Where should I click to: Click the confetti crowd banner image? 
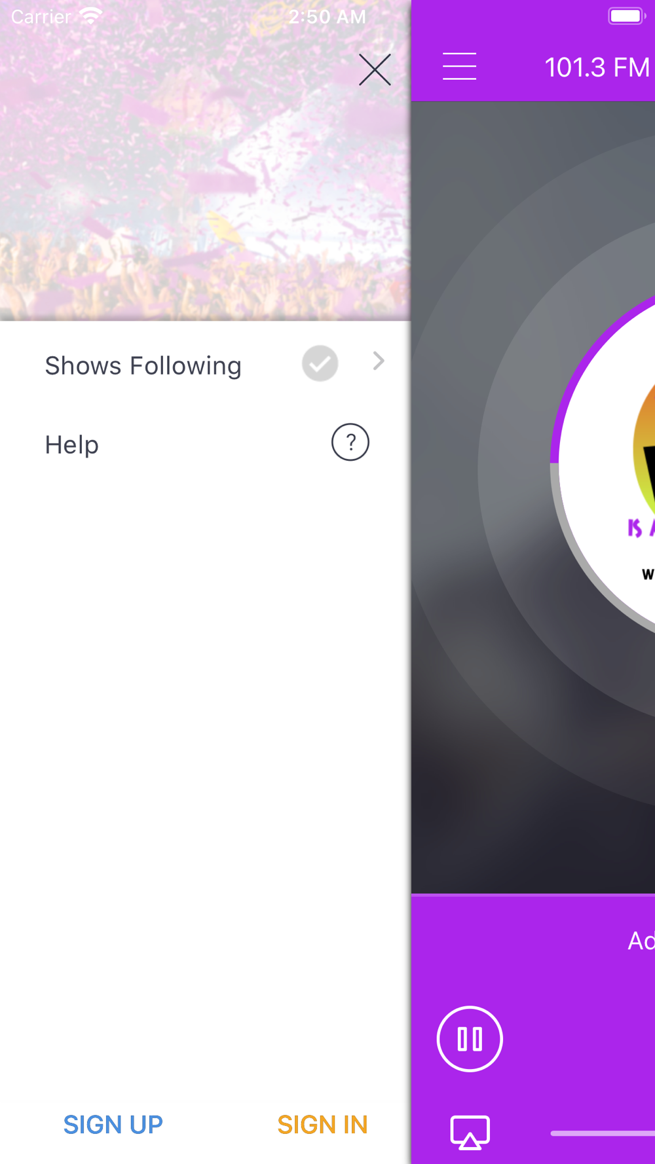(x=205, y=160)
